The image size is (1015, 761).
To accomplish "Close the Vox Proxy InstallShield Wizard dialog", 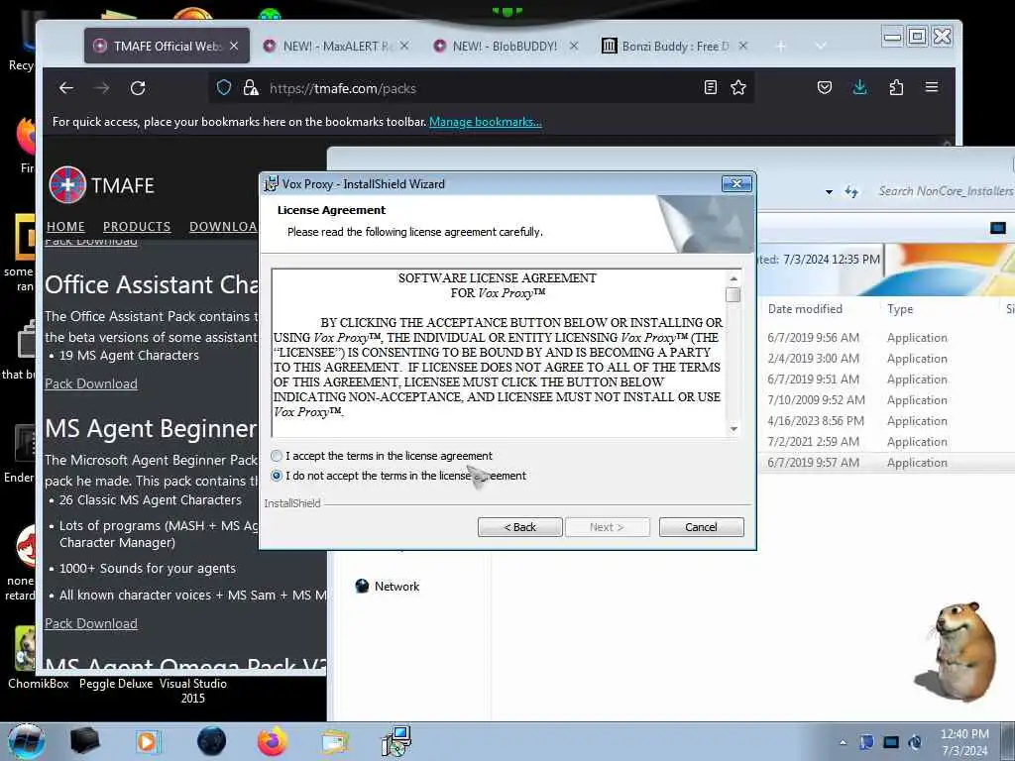I will click(x=736, y=183).
